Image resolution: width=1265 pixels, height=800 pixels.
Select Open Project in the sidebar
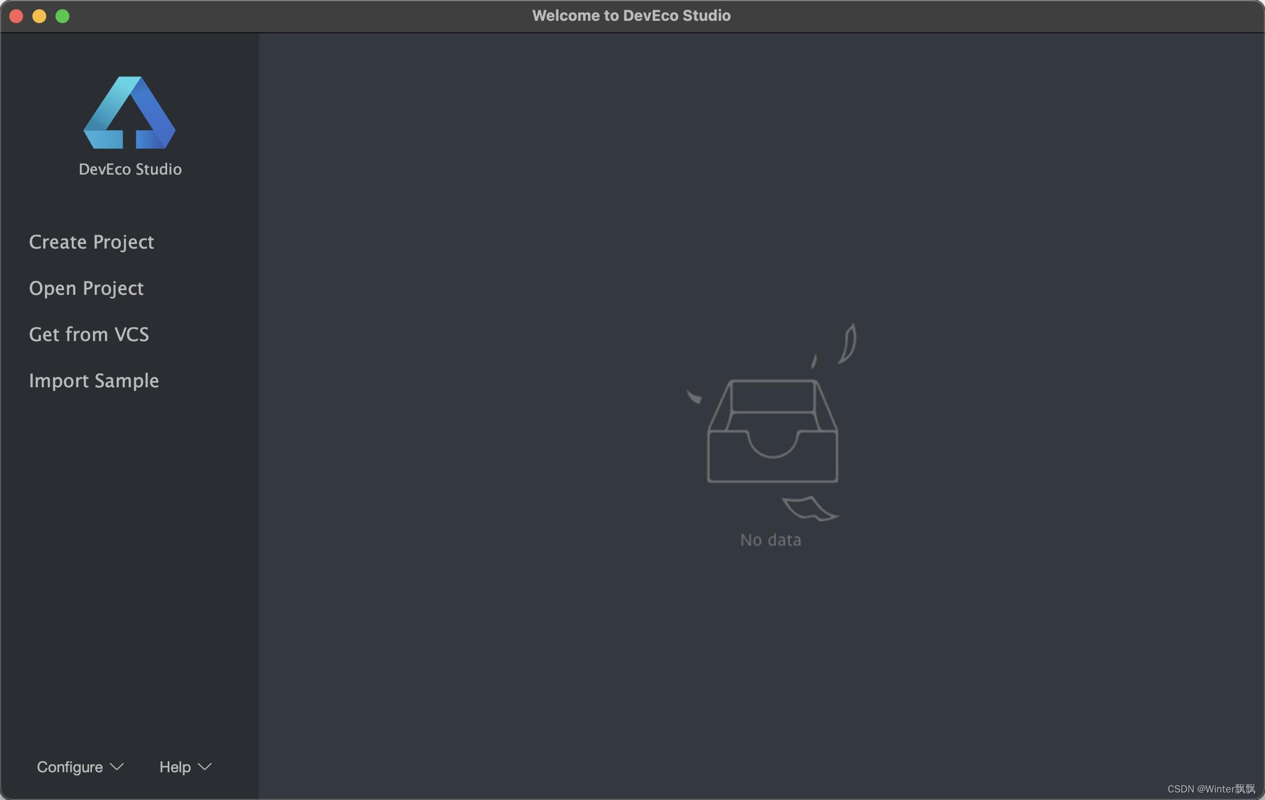(86, 288)
